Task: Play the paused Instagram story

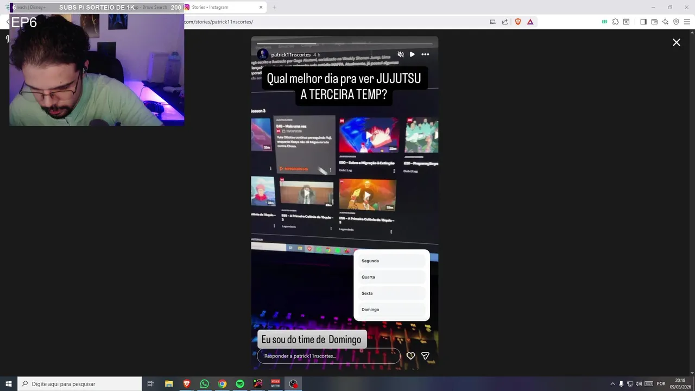Action: [412, 54]
